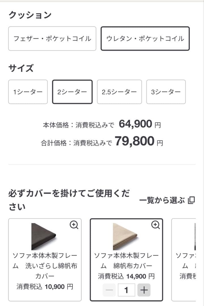The width and height of the screenshot is (204, 306).
Task: Click the quantity input field showing 1
Action: [126, 290]
